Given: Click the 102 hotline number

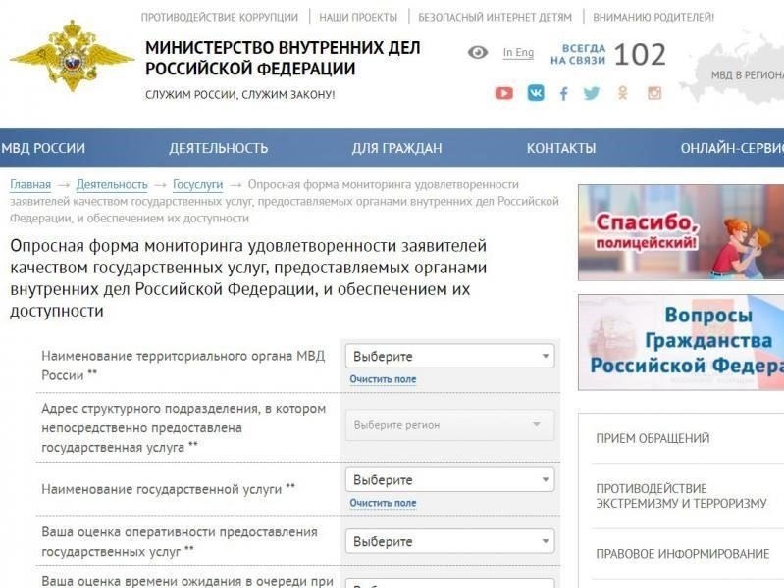Looking at the screenshot, I should (640, 55).
